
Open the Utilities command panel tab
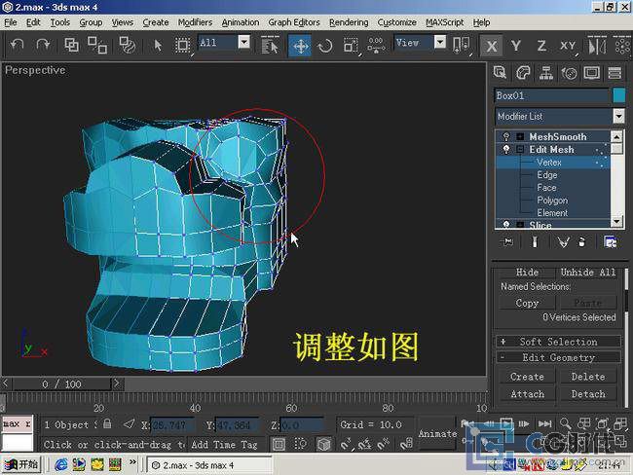(x=614, y=73)
